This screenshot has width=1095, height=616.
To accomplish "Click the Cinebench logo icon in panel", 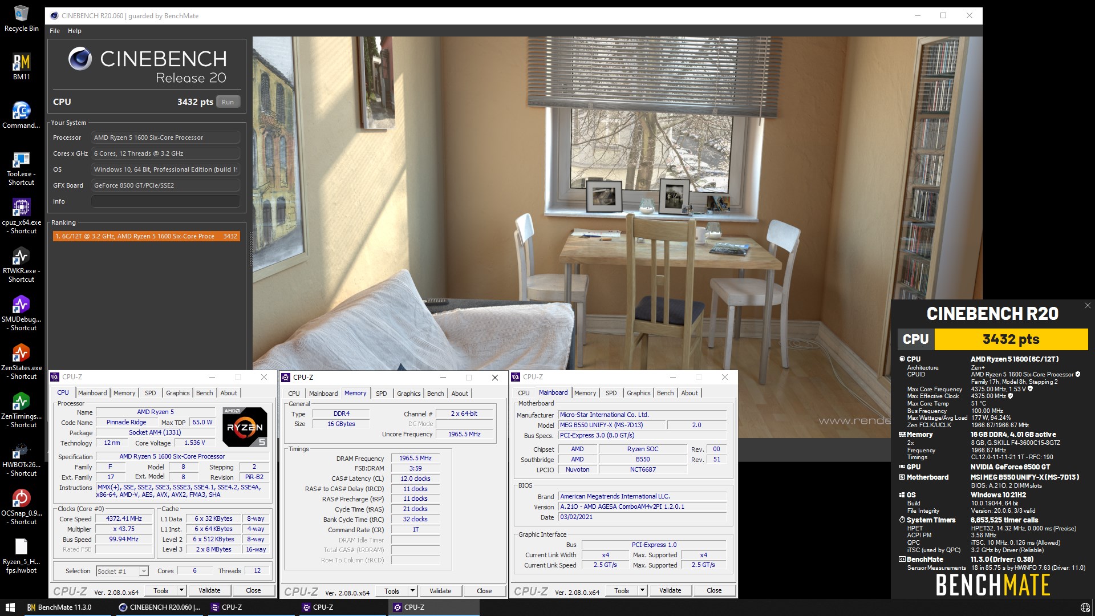I will pos(80,59).
